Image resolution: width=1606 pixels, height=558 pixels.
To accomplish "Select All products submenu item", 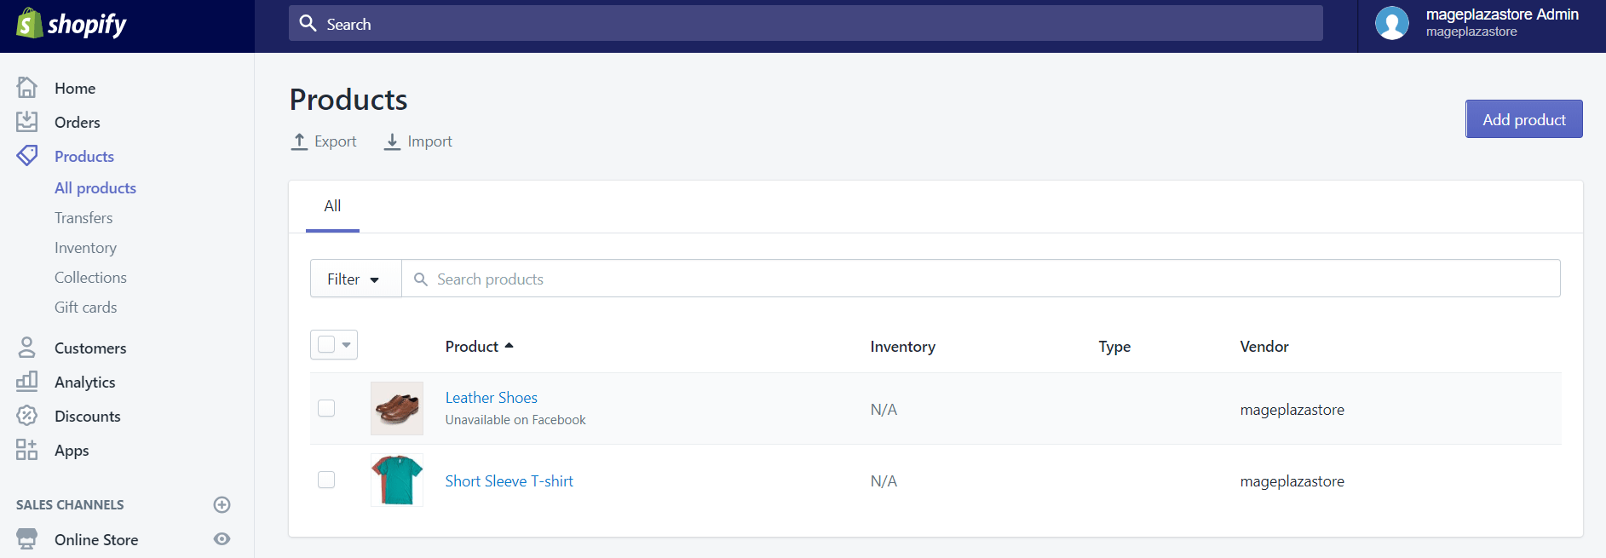I will (x=95, y=187).
